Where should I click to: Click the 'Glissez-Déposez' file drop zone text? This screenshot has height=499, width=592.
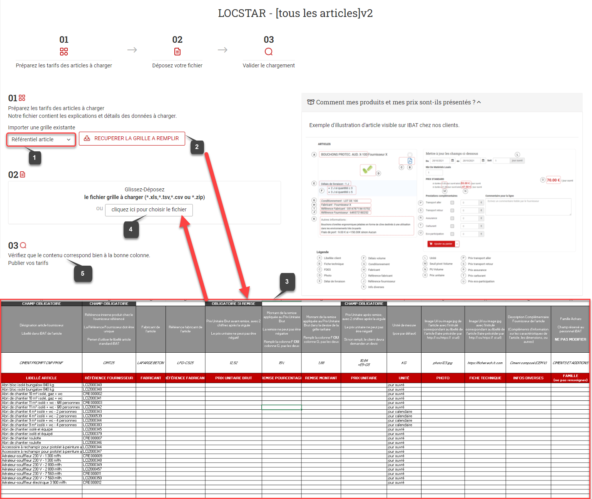(144, 189)
